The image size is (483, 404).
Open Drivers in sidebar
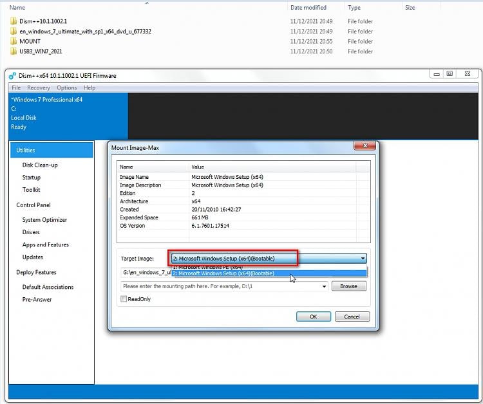31,232
